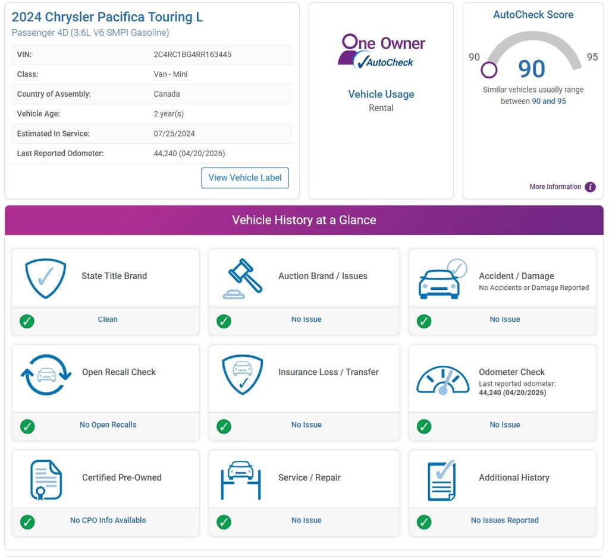Click the Certified Pre-Owned label
The width and height of the screenshot is (609, 557).
[121, 477]
